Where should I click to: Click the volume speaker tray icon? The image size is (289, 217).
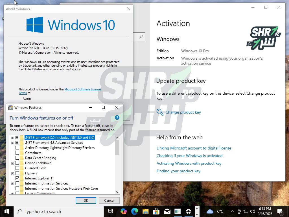pyautogui.click(x=253, y=211)
